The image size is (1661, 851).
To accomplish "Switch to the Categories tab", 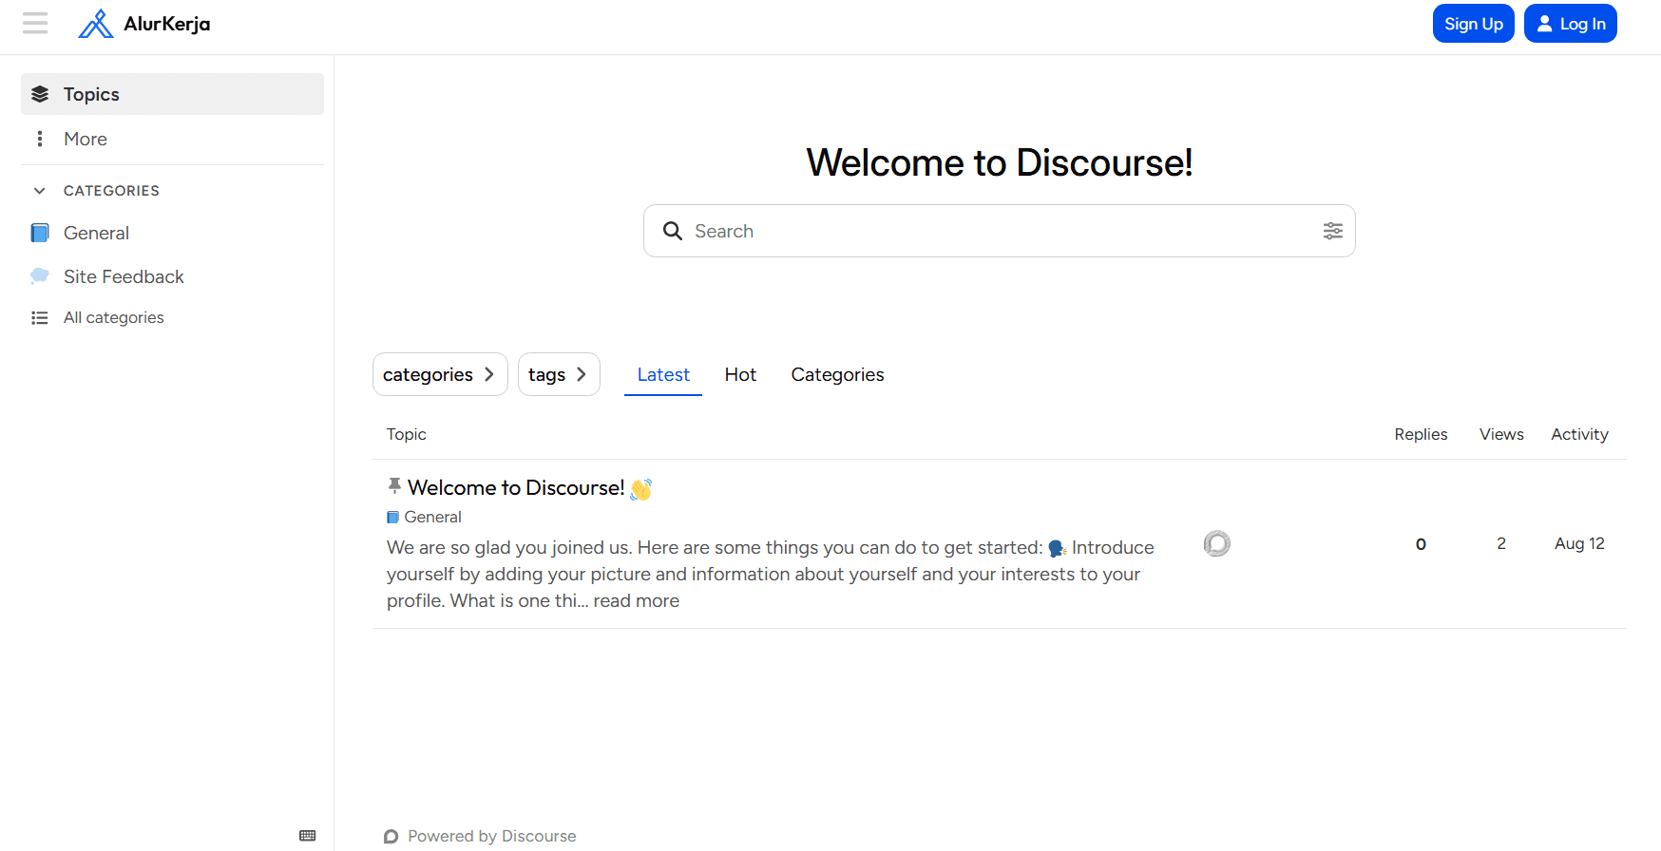I will 837,374.
